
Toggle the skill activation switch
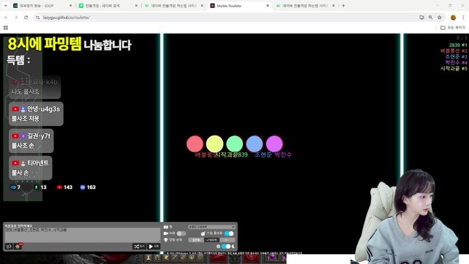[x=229, y=233]
